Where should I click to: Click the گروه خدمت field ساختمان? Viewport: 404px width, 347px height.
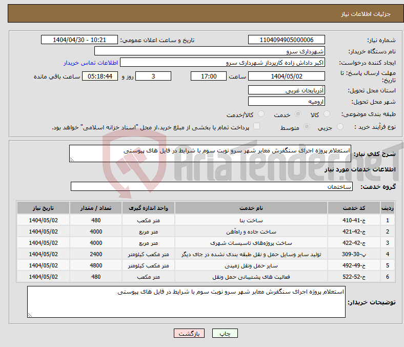[212, 186]
